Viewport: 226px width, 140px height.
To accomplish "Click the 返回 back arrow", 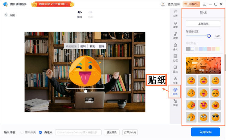I will point(6,15).
